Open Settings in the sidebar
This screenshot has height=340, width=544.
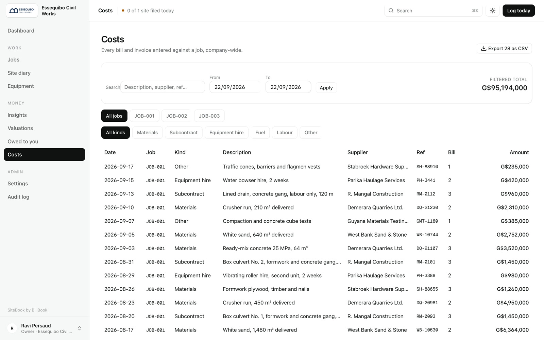[44, 184]
